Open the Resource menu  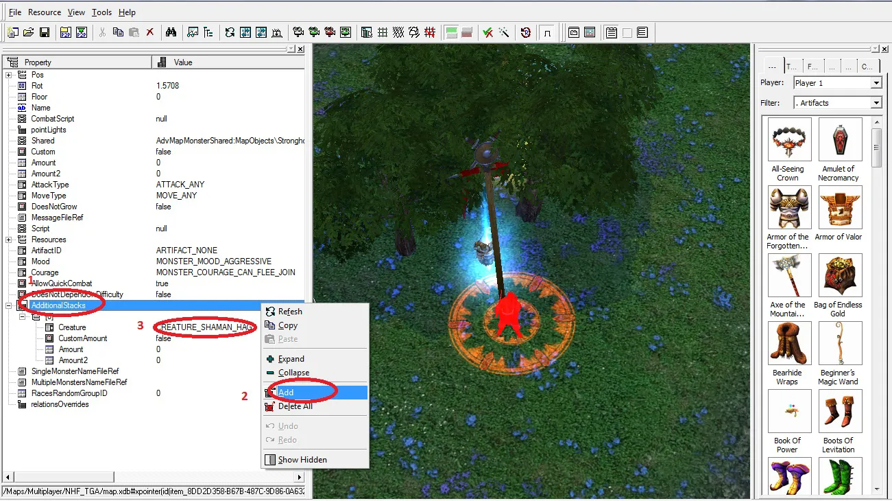[x=45, y=12]
